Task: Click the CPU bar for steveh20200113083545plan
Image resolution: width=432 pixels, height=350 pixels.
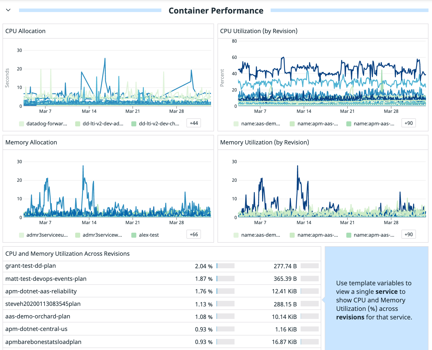Action: [225, 304]
